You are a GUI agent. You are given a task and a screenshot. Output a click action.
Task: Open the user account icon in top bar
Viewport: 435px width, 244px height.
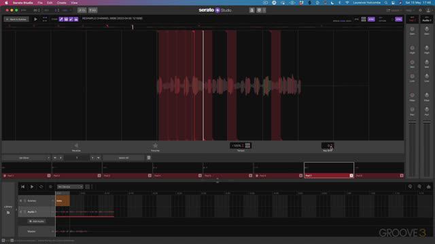click(x=428, y=10)
